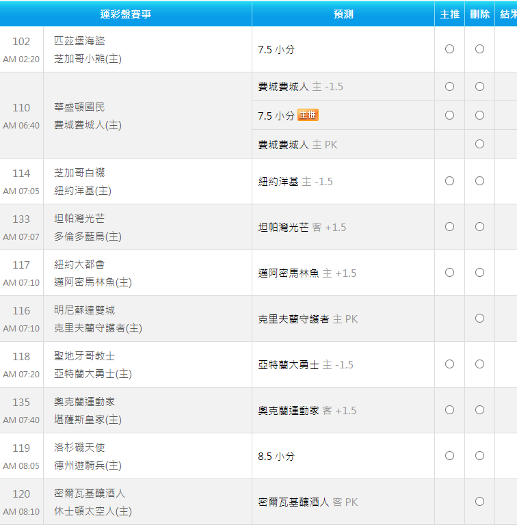The width and height of the screenshot is (517, 527).
Task: Click prediction 克里夫蘭守護者 主 PK
Action: click(308, 319)
